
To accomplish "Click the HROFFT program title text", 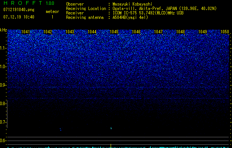I will [x=23, y=3].
